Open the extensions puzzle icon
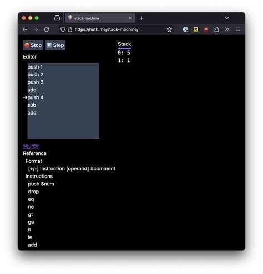 click(x=216, y=29)
